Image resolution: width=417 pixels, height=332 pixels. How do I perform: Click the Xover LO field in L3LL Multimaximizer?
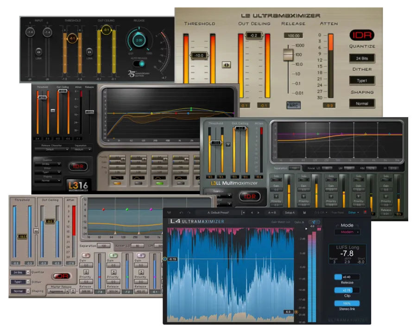point(328,168)
